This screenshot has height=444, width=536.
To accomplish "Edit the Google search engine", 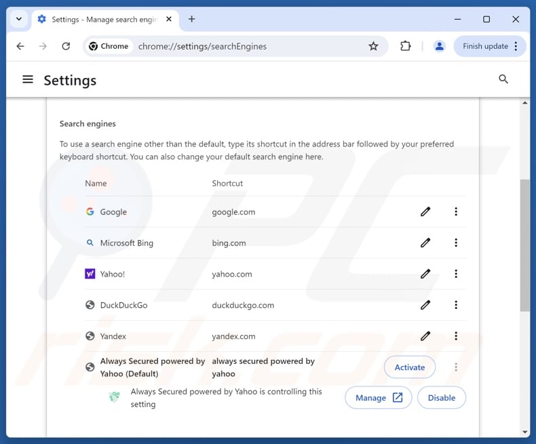I will click(425, 211).
